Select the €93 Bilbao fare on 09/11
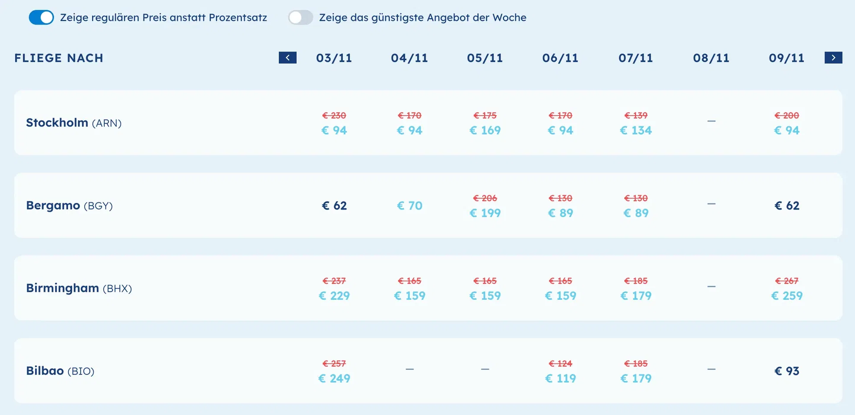Viewport: 855px width, 415px height. point(786,371)
